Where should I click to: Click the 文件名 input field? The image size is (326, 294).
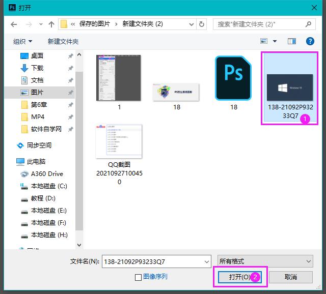coord(153,261)
